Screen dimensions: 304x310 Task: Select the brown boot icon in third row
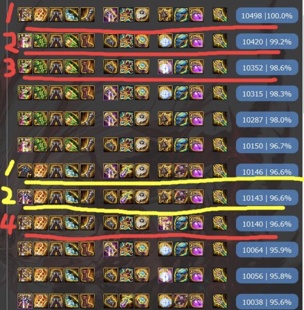pos(87,67)
